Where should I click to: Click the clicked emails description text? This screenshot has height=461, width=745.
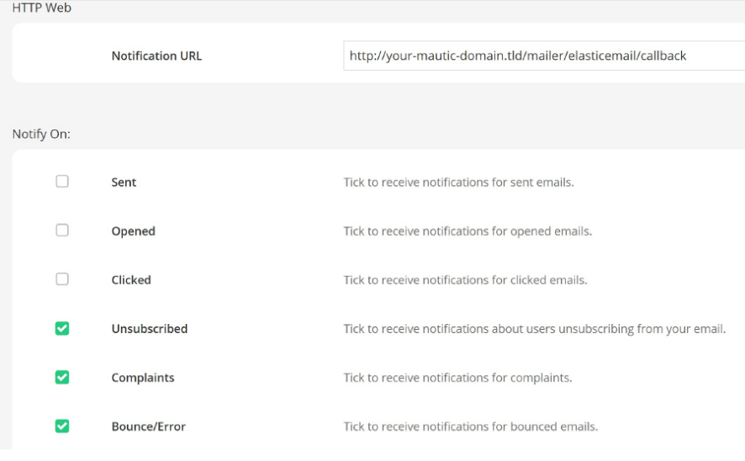(x=465, y=280)
